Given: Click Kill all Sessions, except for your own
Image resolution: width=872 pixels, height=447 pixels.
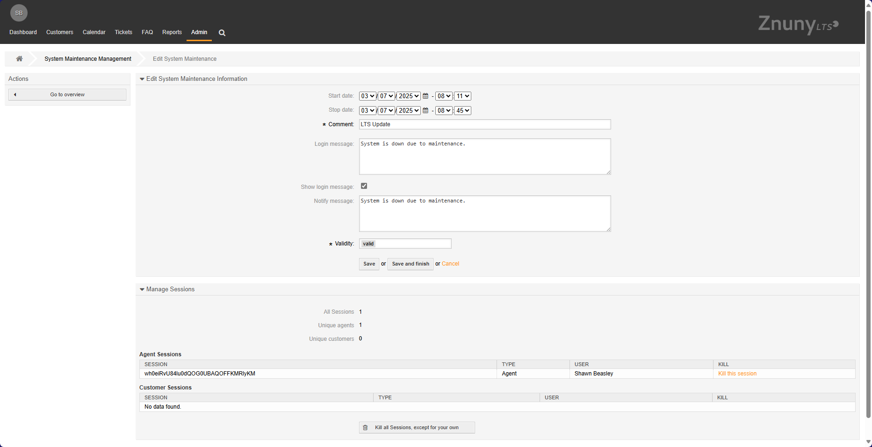Looking at the screenshot, I should click(x=417, y=428).
